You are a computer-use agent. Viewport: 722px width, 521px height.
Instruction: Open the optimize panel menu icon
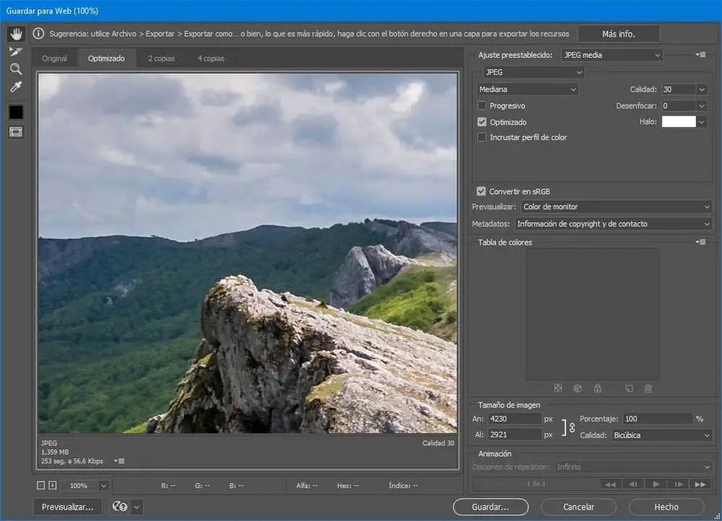pyautogui.click(x=700, y=55)
